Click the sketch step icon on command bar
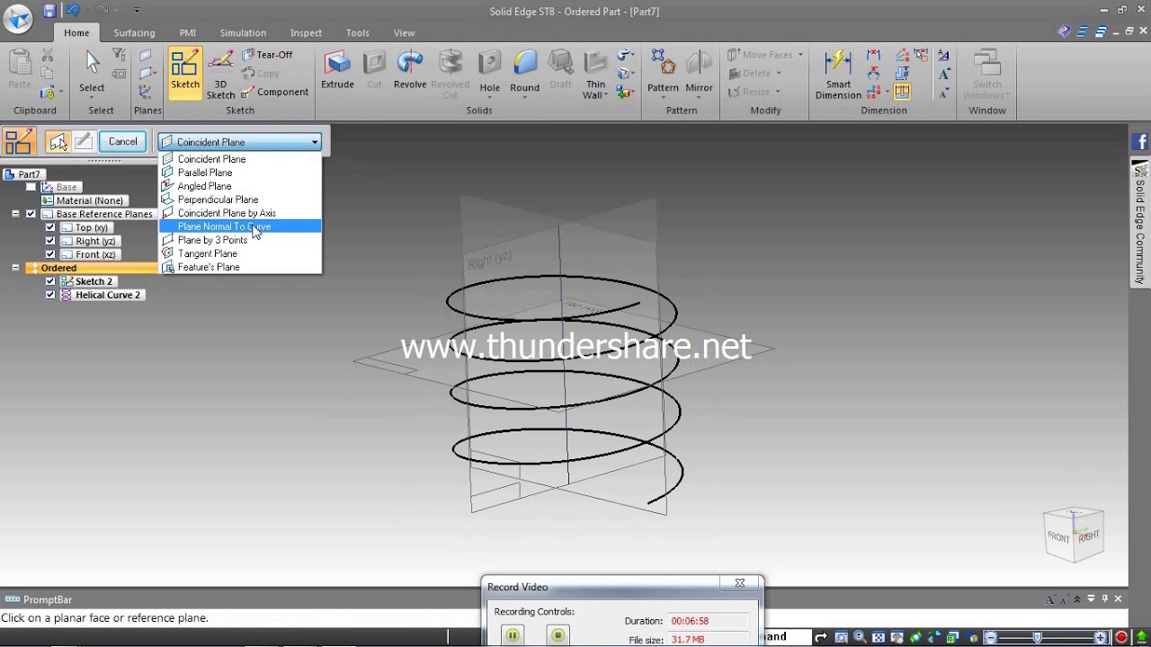This screenshot has height=647, width=1151. pyautogui.click(x=84, y=141)
